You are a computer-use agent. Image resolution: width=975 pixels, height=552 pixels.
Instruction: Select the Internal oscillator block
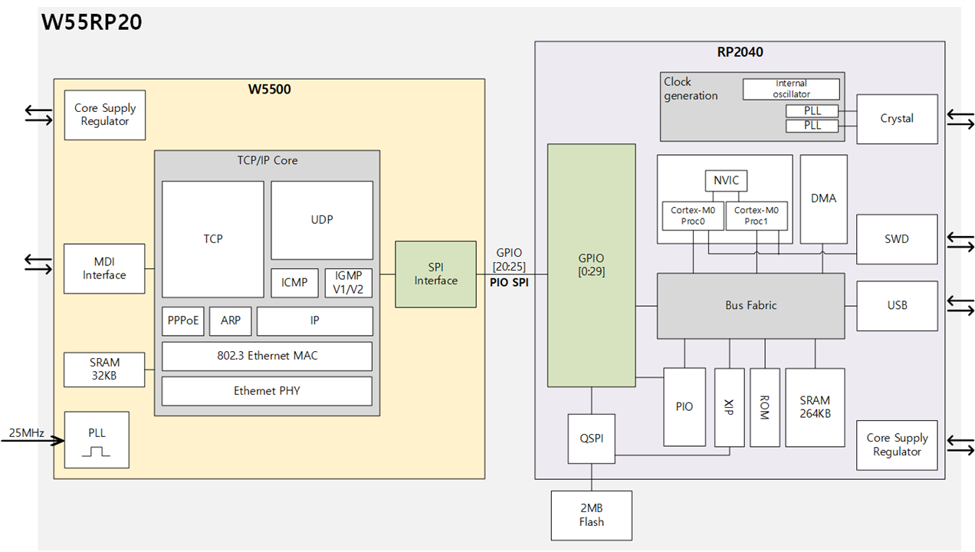[x=791, y=89]
